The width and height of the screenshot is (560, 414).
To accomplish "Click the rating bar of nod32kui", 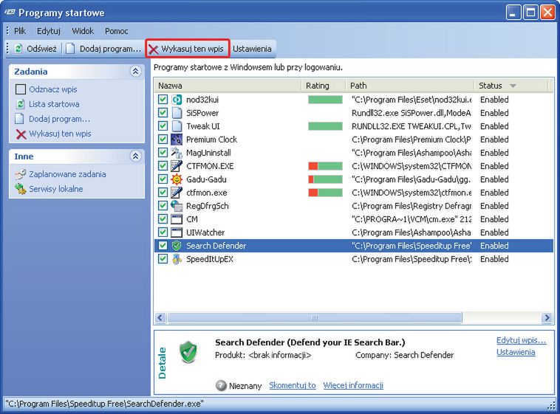I will (325, 100).
